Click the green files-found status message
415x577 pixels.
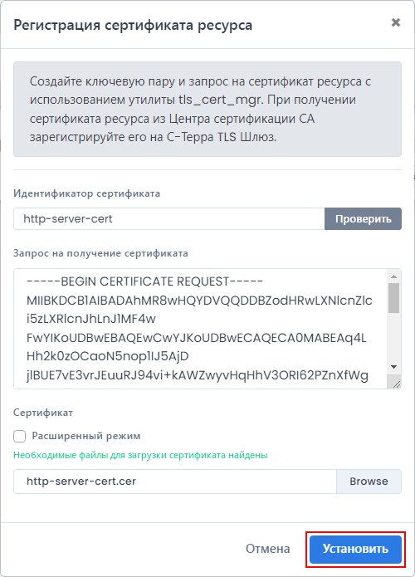[140, 455]
